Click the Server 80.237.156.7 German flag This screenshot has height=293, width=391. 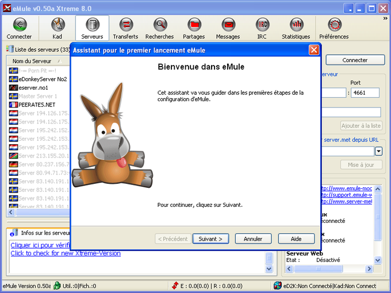pos(13,164)
